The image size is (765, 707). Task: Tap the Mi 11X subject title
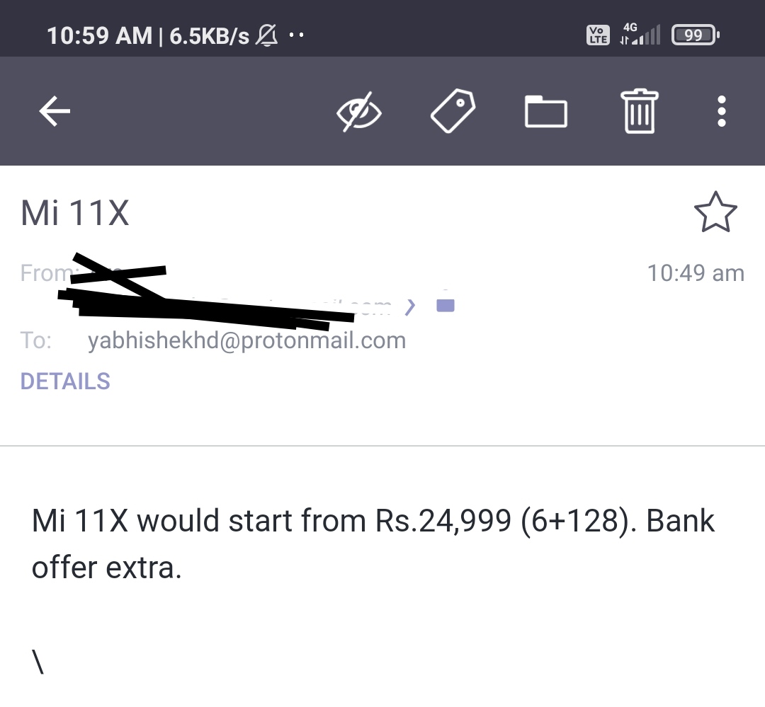[75, 213]
